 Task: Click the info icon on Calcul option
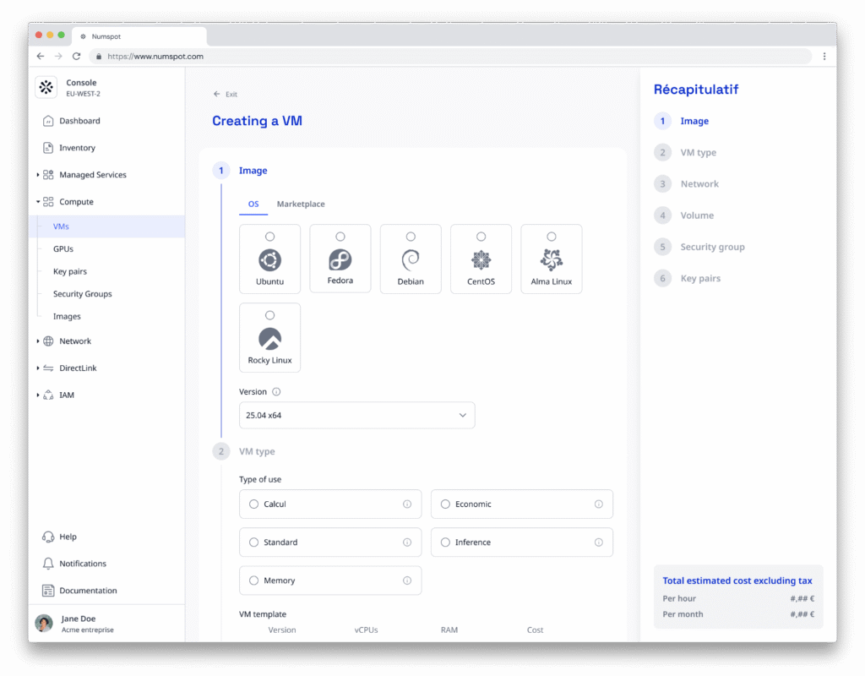pyautogui.click(x=407, y=504)
